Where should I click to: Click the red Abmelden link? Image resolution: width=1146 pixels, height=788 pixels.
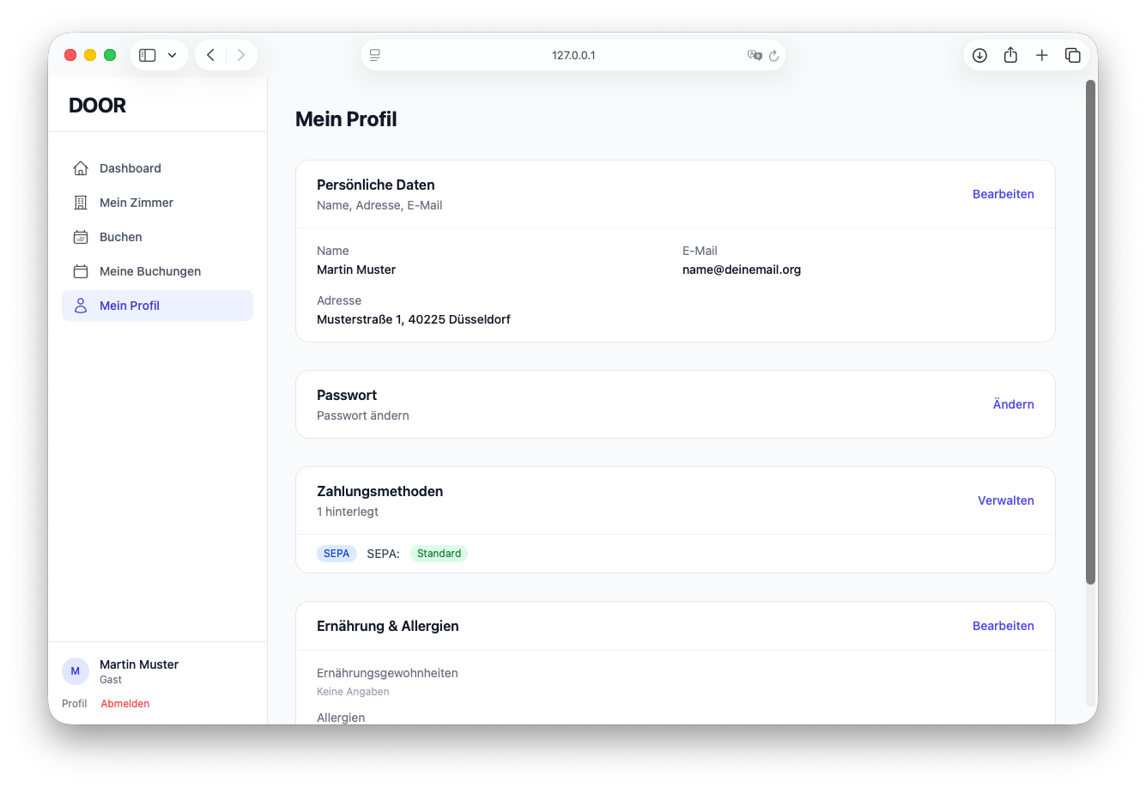click(x=125, y=703)
